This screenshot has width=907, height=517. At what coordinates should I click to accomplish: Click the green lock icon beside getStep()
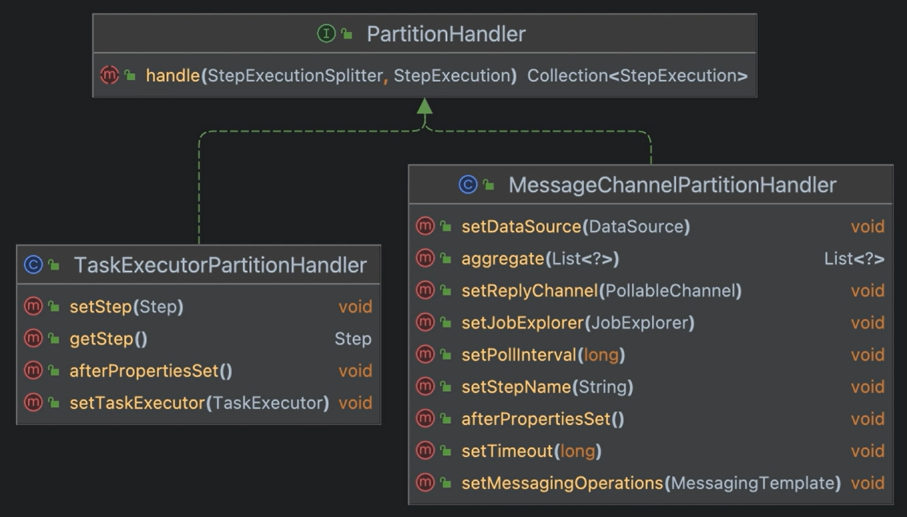pyautogui.click(x=54, y=339)
